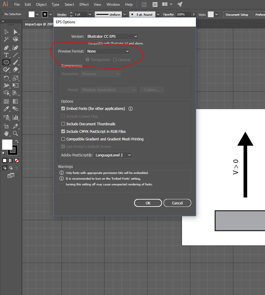Open the arrange documents dropdown
This screenshot has height=295, width=265.
coord(167,4)
